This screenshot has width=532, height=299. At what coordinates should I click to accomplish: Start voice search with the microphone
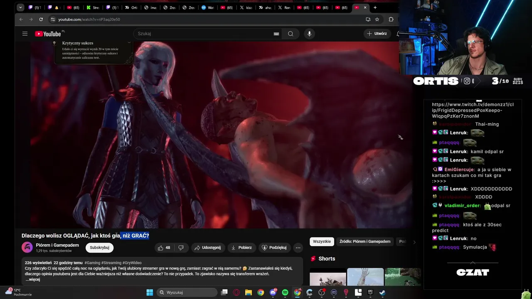tap(309, 34)
